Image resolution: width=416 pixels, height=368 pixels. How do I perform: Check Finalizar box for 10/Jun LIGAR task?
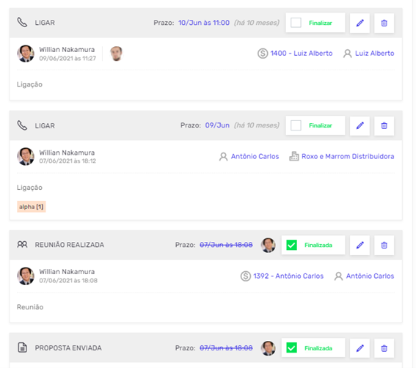[296, 23]
